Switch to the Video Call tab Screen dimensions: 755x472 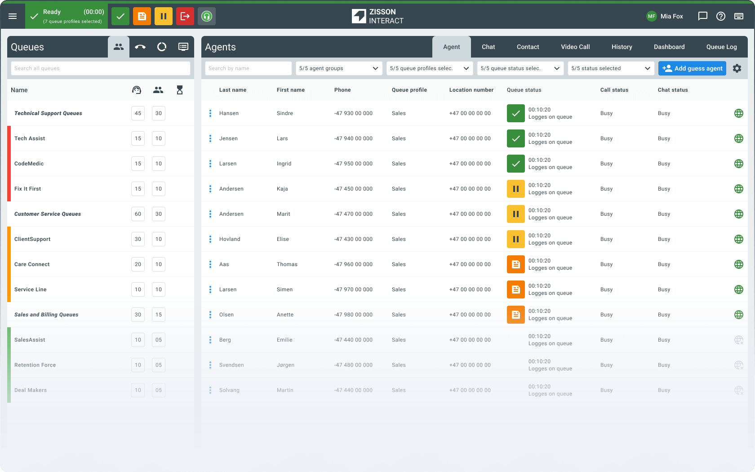[x=575, y=47]
